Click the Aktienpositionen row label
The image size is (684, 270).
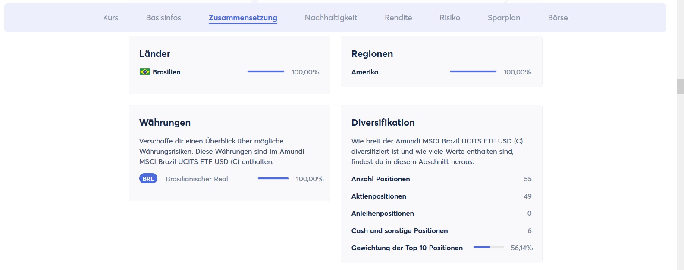(379, 196)
